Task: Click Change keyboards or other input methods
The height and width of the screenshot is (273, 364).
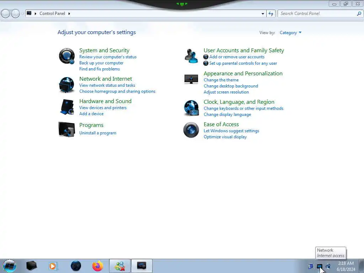Action: 243,108
